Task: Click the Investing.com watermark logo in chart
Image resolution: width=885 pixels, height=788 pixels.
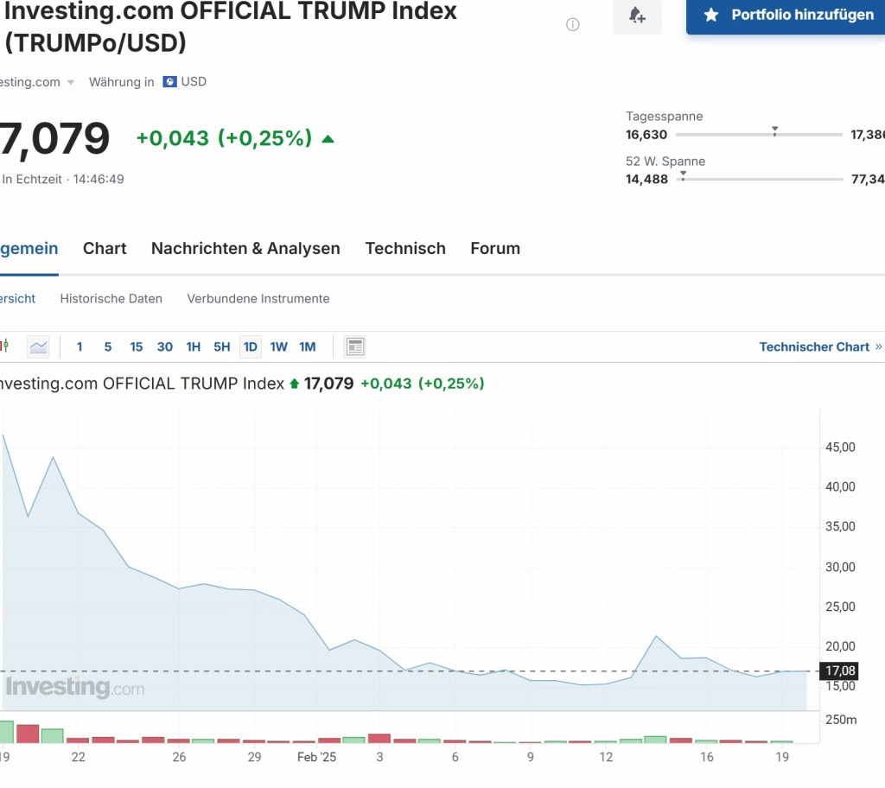Action: tap(74, 688)
